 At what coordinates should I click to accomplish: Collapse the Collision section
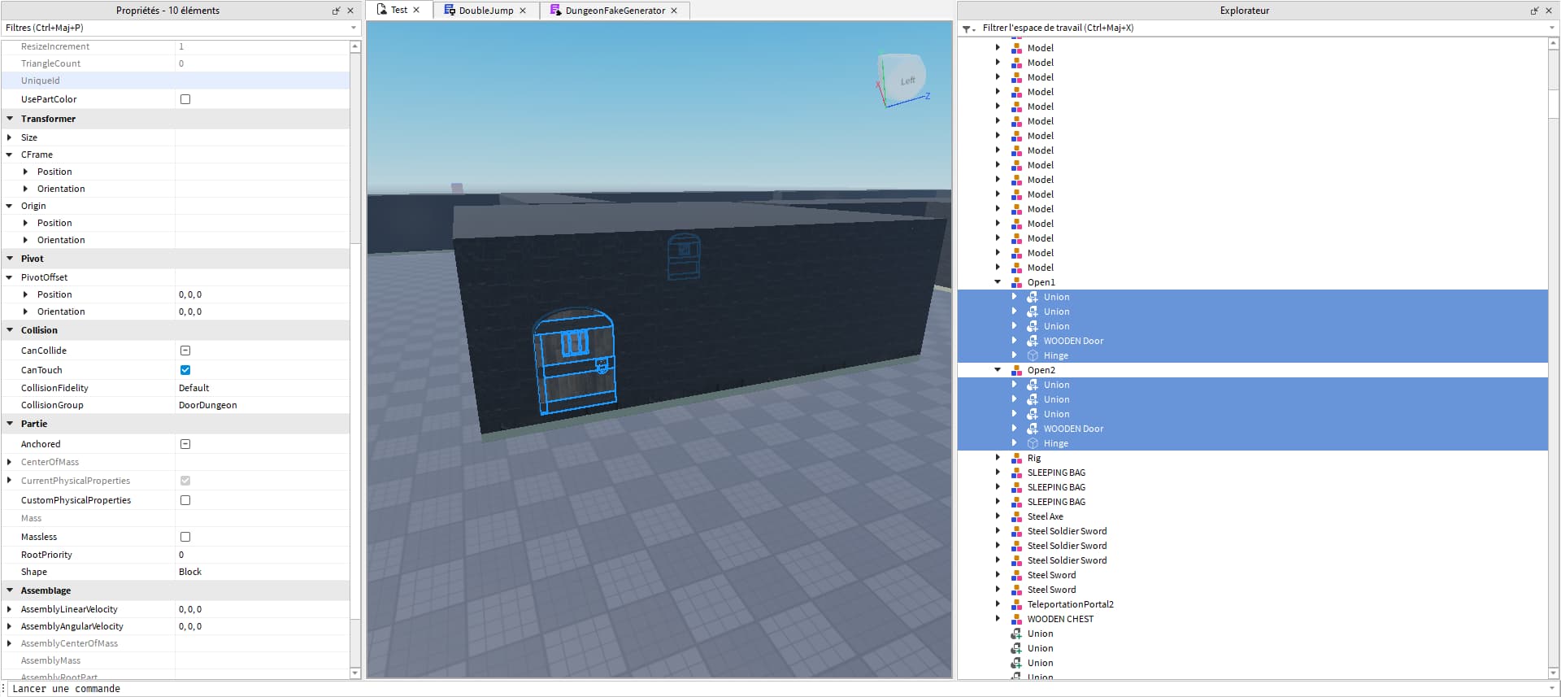coord(10,330)
